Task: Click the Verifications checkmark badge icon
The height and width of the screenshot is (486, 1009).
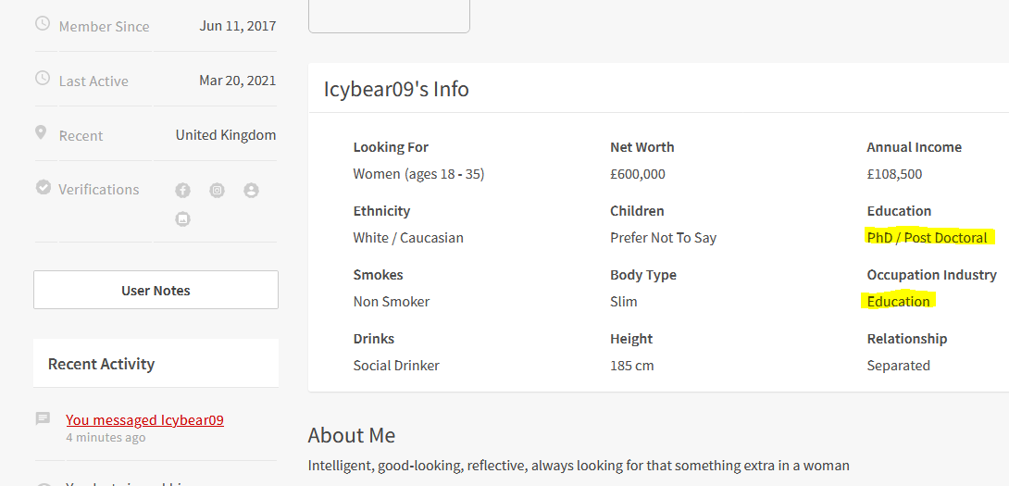Action: [44, 187]
